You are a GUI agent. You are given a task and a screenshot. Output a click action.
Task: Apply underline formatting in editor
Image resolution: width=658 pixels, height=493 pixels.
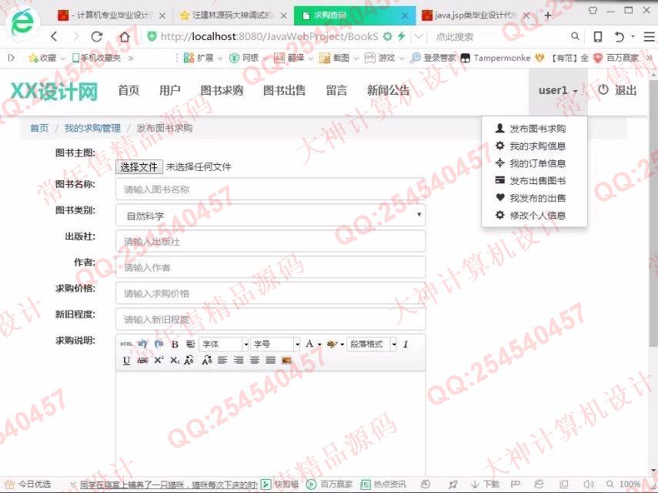pos(126,361)
